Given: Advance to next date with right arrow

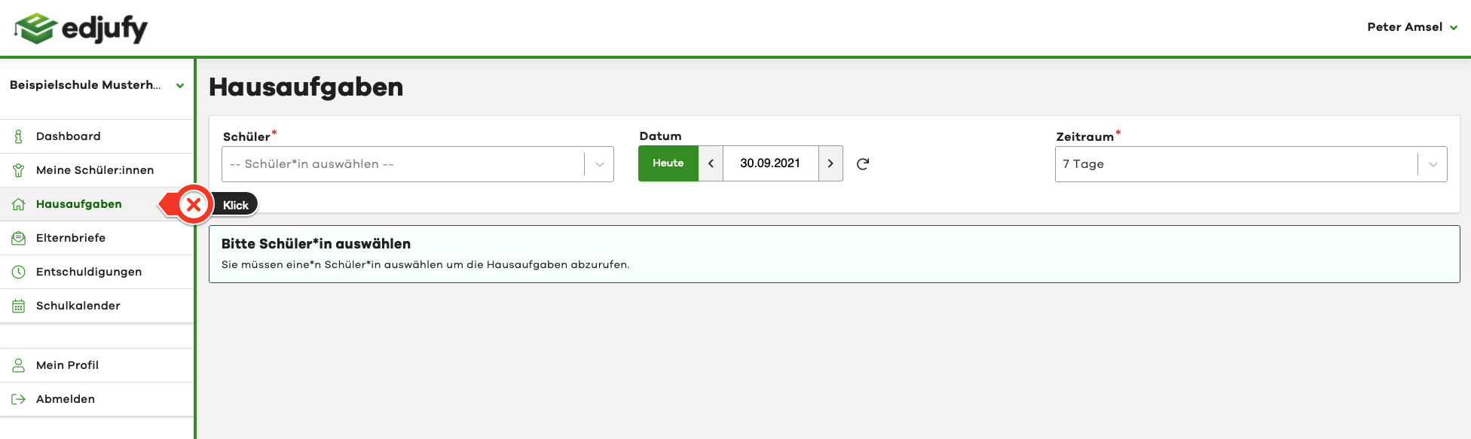Looking at the screenshot, I should point(830,163).
